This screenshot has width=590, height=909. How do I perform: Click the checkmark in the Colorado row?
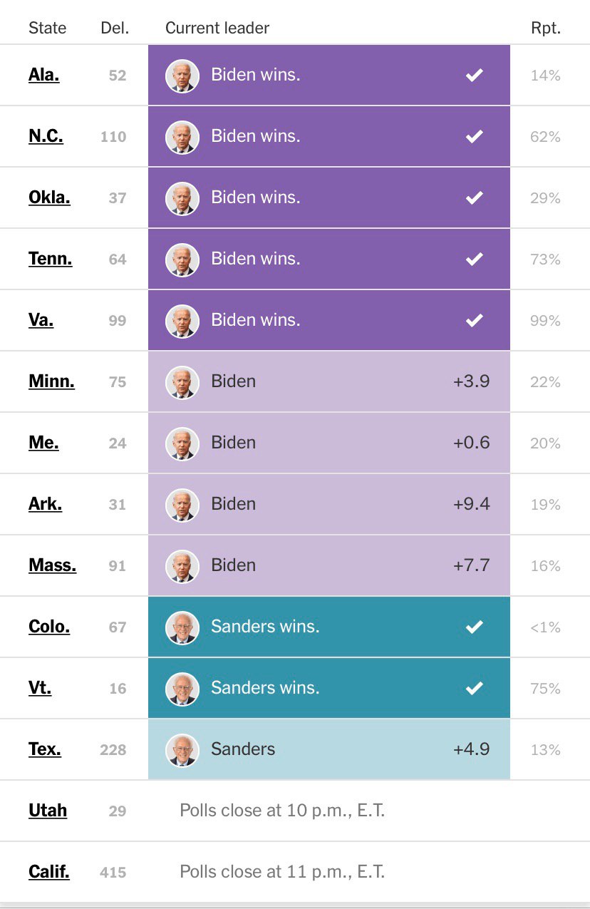coord(474,627)
